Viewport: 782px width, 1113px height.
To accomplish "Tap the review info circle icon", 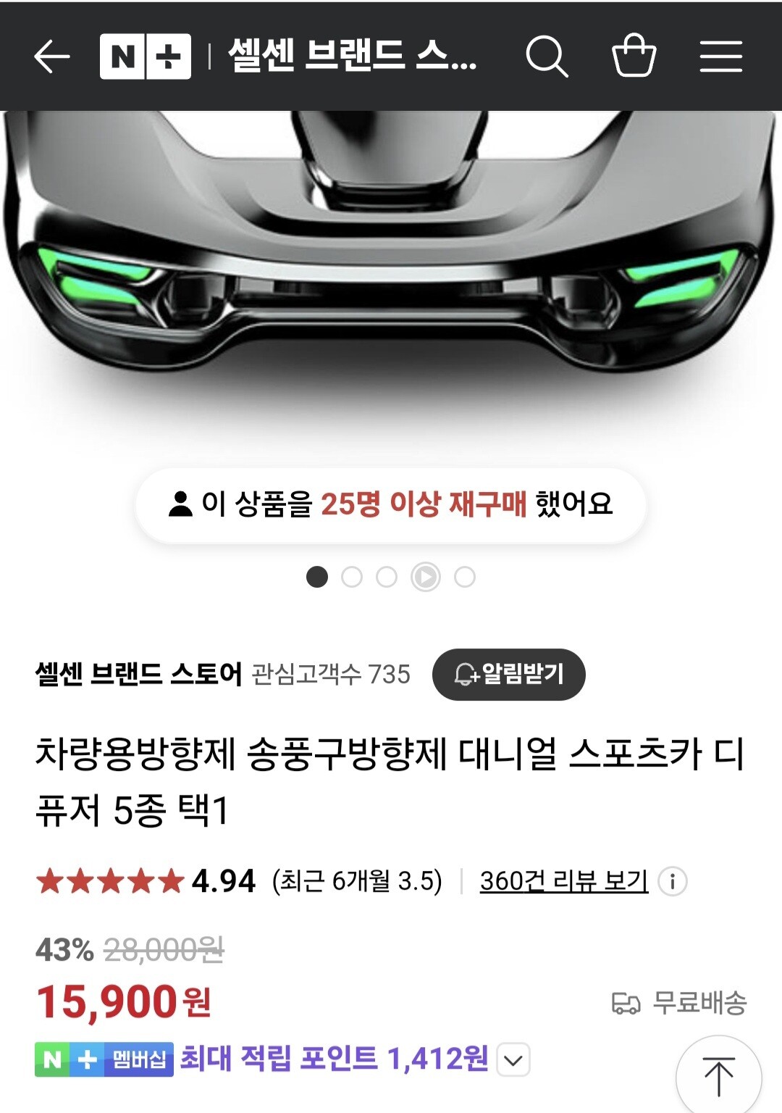I will (x=673, y=881).
